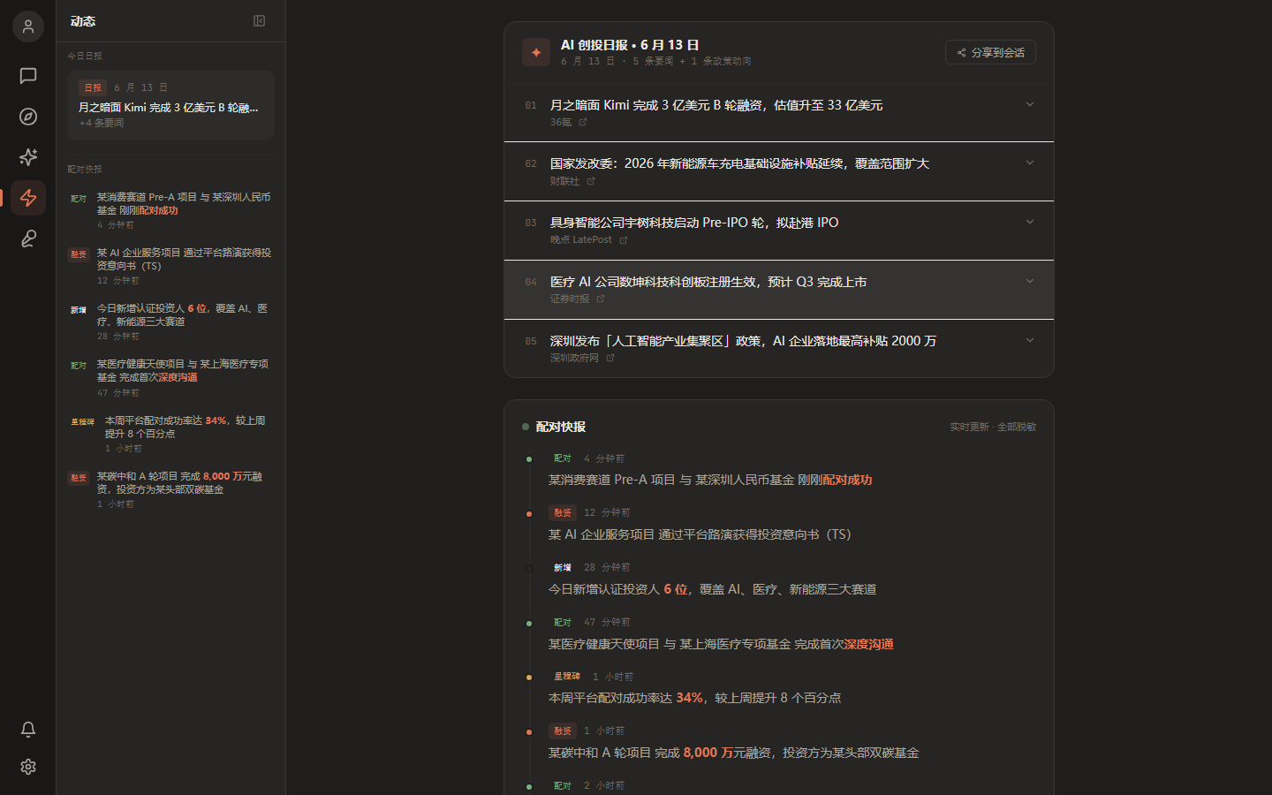Expand news item 03 宇树科技 chevron
Viewport: 1272px width, 795px height.
coord(1030,222)
